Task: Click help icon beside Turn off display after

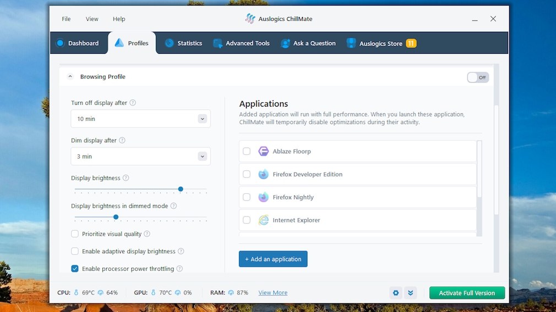Action: (133, 103)
